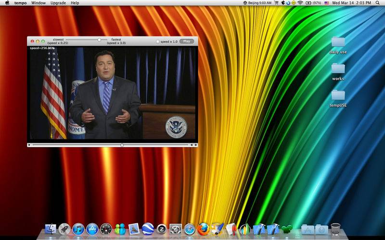Click the fastest (speed x 3.0) label
This screenshot has height=240, width=385.
(x=116, y=41)
